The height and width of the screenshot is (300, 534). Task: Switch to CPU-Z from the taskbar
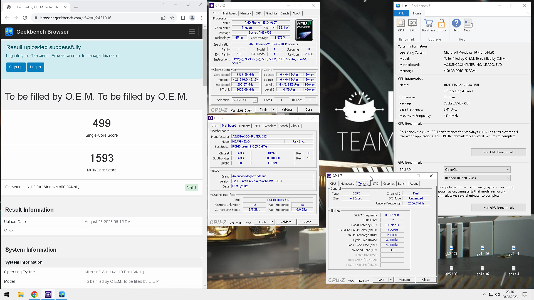click(x=48, y=294)
